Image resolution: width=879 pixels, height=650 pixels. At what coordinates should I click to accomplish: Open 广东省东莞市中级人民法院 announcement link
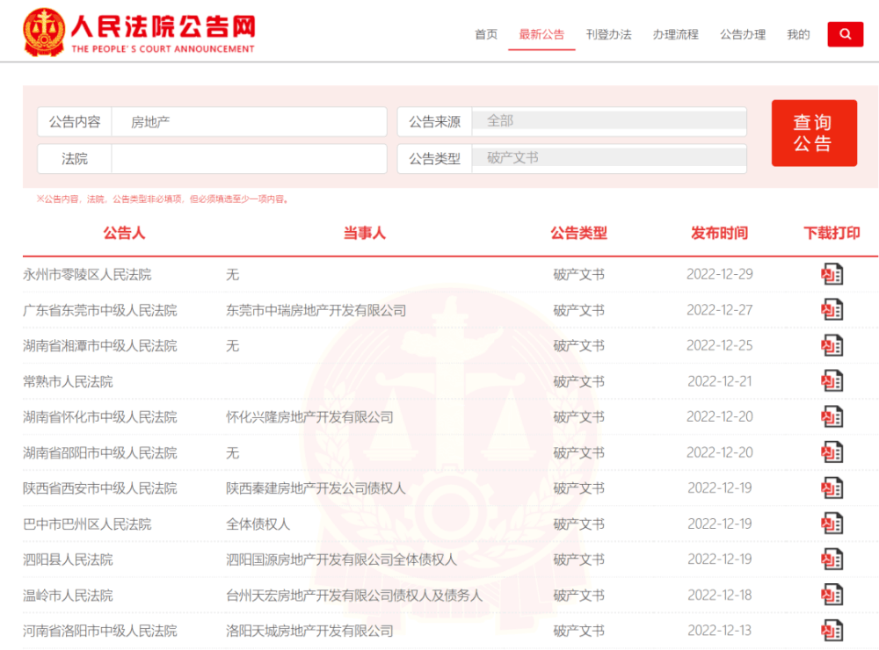tap(99, 310)
